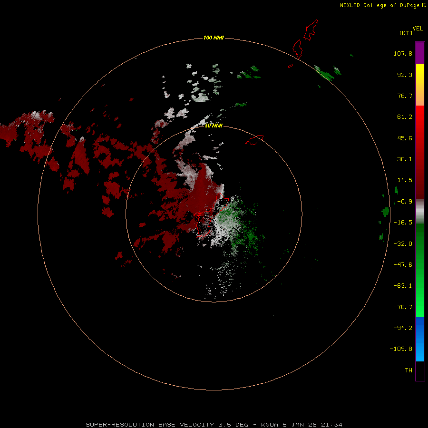This screenshot has width=428, height=428.
Task: Click the 14.5 value on velocity scale
Action: (x=405, y=180)
